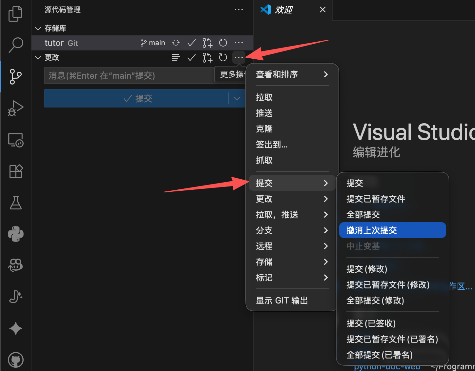Screen dimensions: 475x371
Task: Open the Testing flask view
Action: tap(15, 203)
